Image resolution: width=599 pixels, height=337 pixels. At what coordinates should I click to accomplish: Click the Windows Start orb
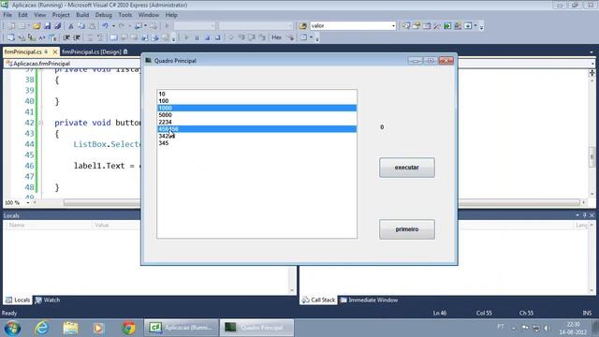[12, 328]
